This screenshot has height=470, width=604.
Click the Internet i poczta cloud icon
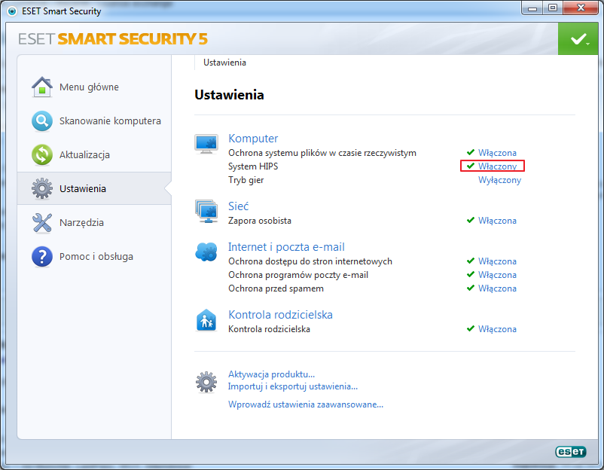pyautogui.click(x=206, y=252)
